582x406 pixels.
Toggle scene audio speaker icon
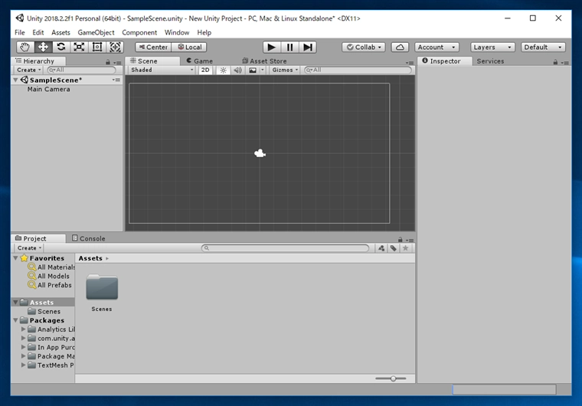(237, 70)
